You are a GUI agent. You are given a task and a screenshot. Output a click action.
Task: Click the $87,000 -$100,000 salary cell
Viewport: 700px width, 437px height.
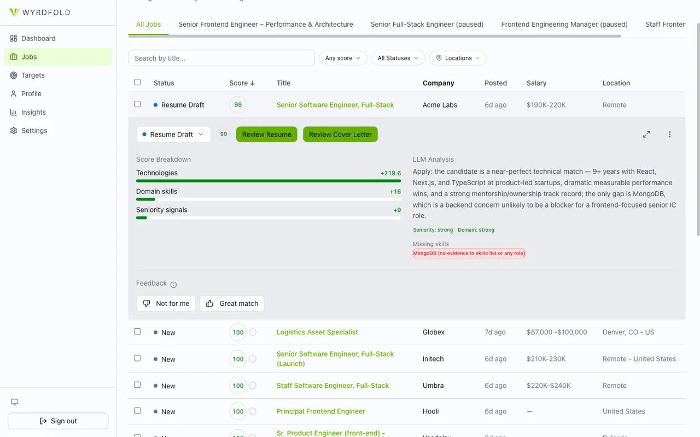pyautogui.click(x=557, y=332)
